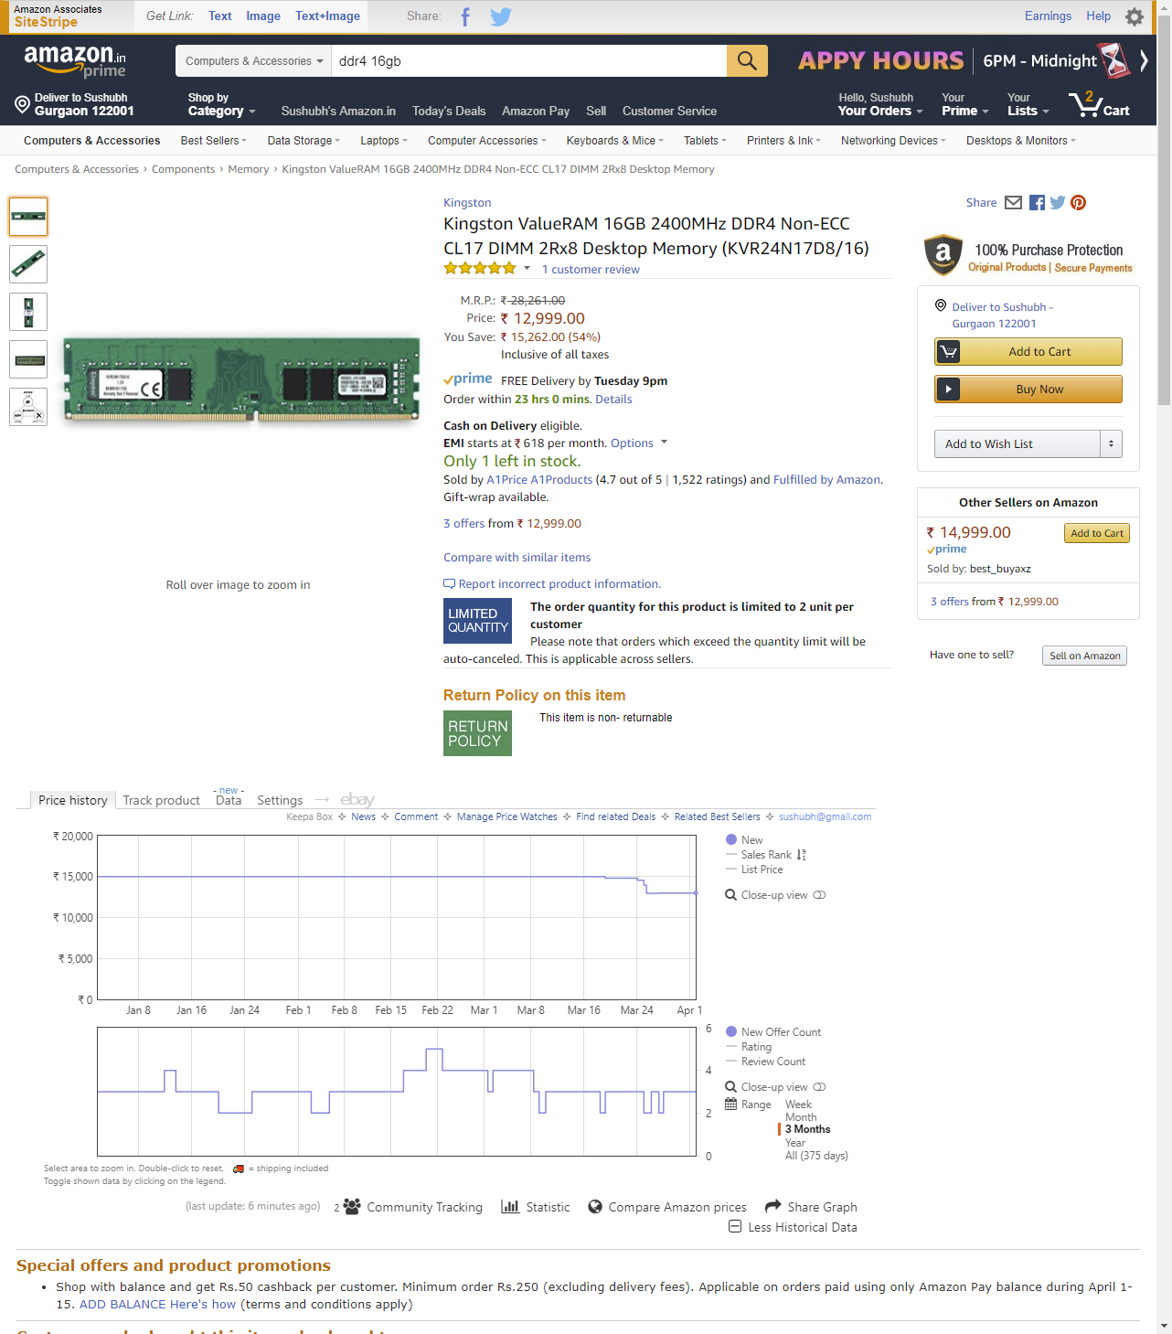Image resolution: width=1172 pixels, height=1334 pixels.
Task: Open Kingston brand link
Action: 467,203
